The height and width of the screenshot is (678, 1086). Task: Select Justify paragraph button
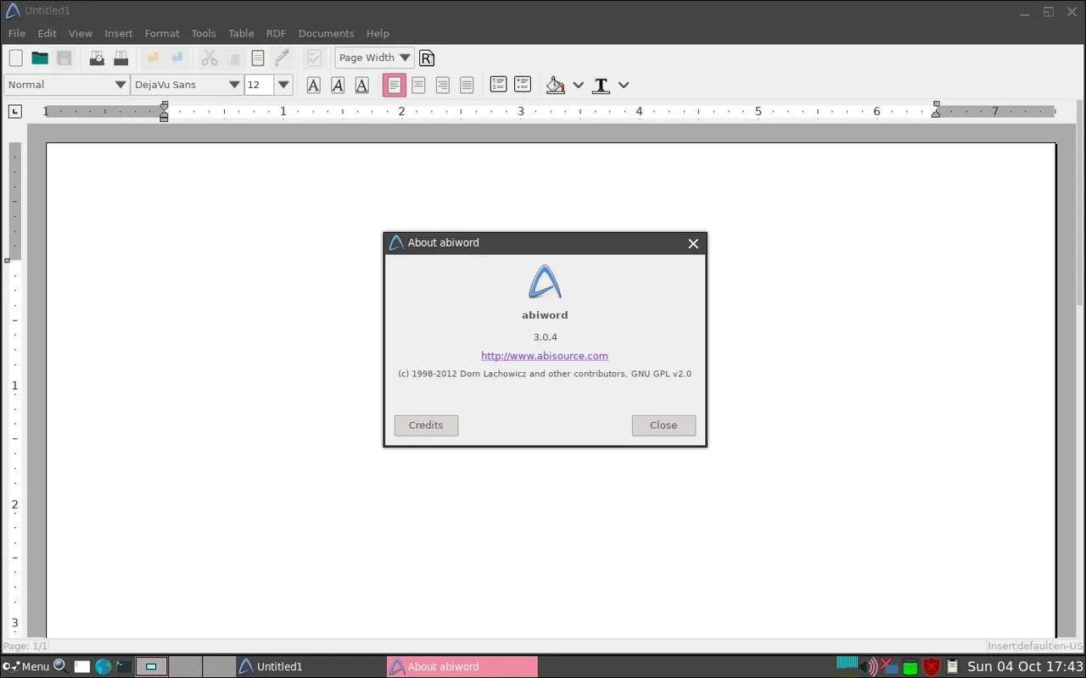467,85
